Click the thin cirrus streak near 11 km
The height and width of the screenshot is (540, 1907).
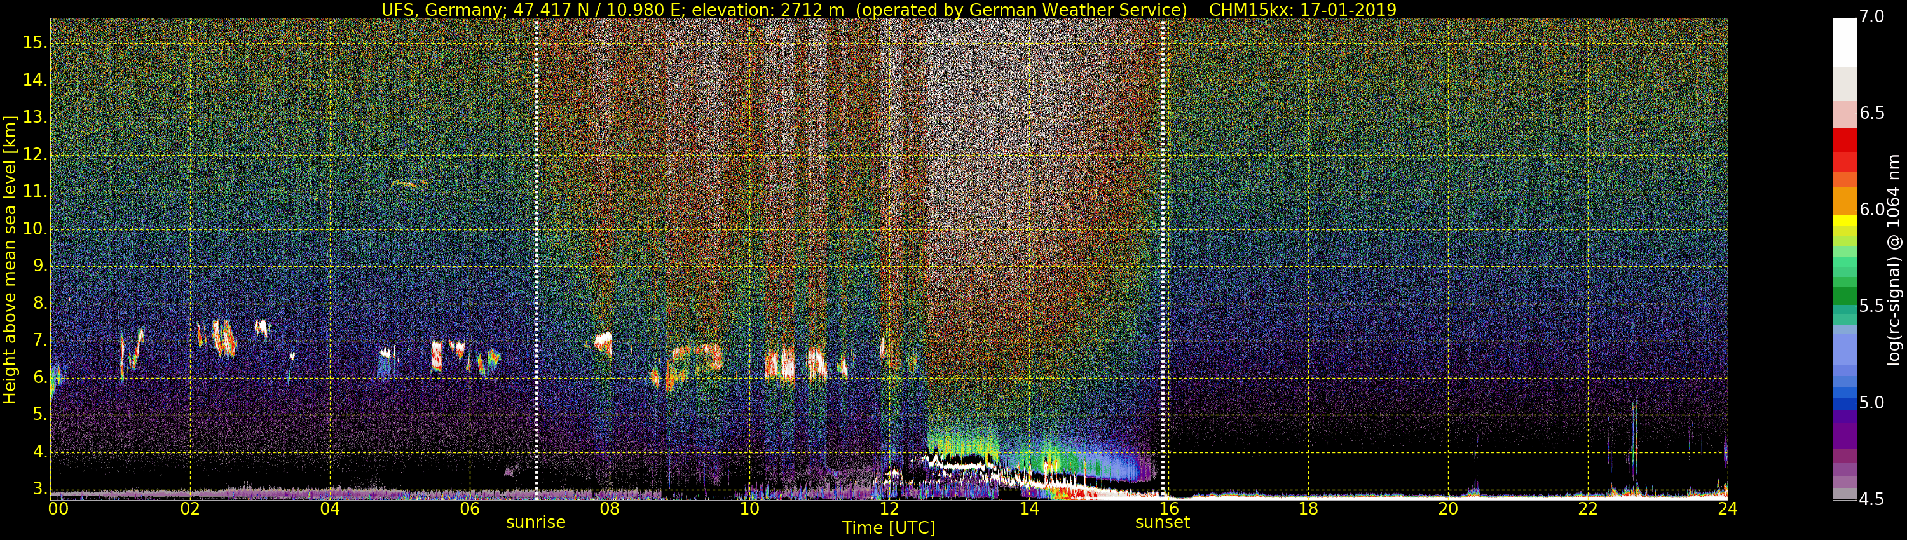coord(409,184)
